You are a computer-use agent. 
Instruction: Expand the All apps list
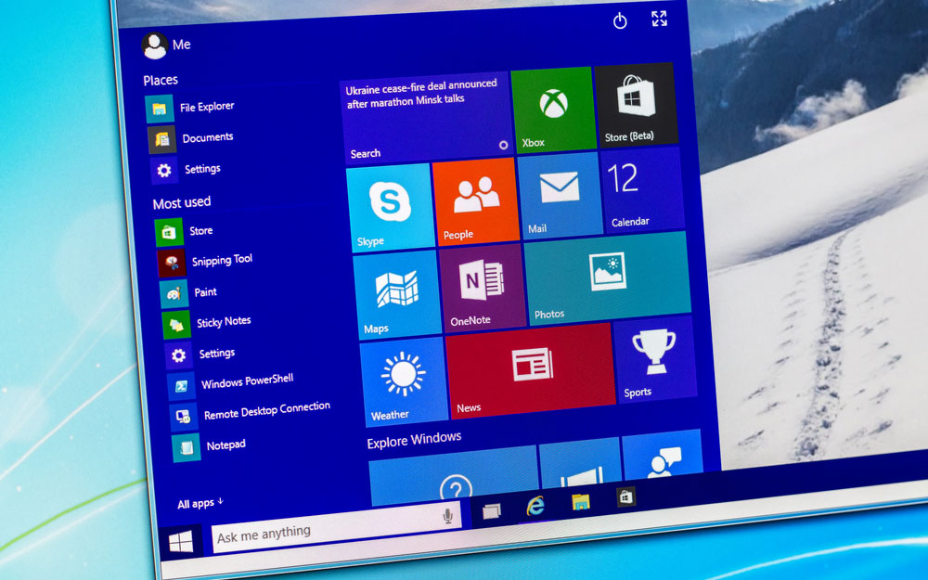(200, 504)
